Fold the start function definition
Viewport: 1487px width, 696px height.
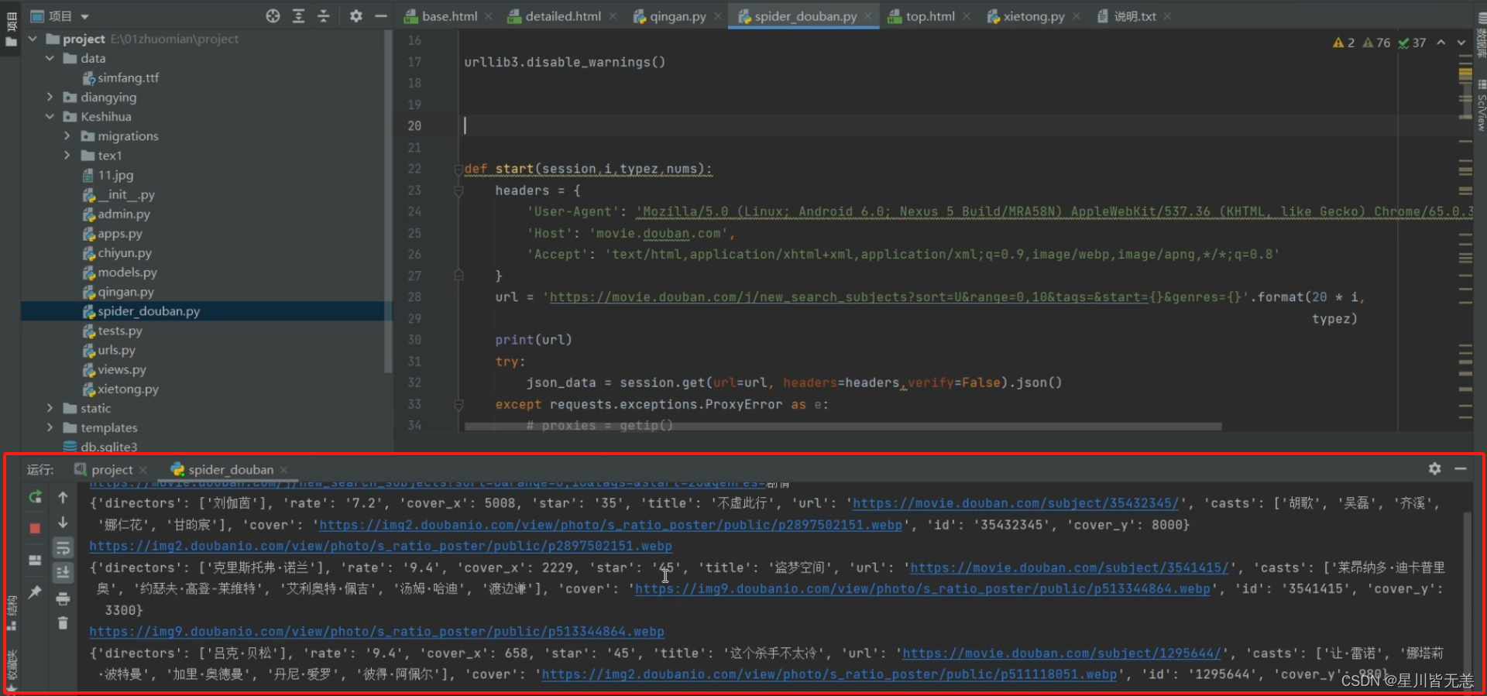click(458, 170)
